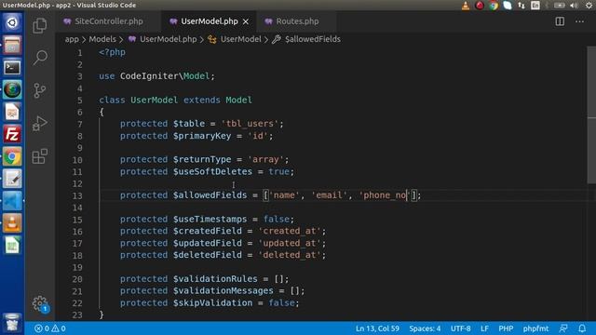Viewport: 596px width, 335px height.
Task: Click $useSoftDeletes on line 11
Action: click(212, 171)
